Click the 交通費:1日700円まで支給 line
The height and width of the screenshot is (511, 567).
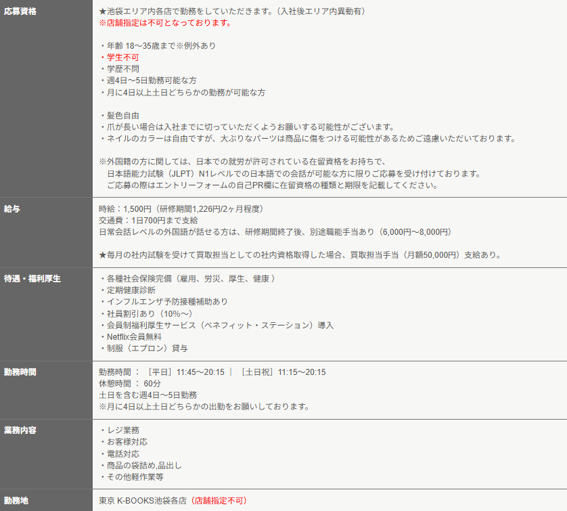tap(148, 221)
